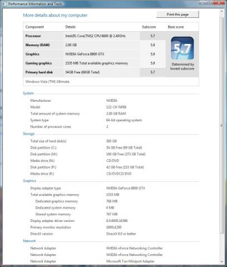Viewport: 227px width, 267px height.
Task: Click the Network section heading
Action: [29, 241]
